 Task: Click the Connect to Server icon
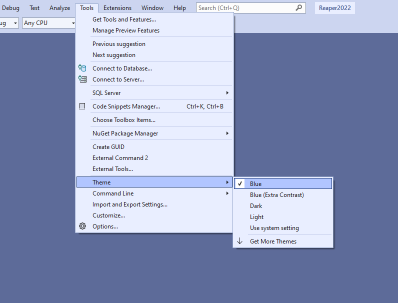pos(82,79)
